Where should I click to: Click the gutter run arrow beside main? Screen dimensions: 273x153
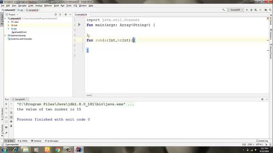tap(79, 25)
